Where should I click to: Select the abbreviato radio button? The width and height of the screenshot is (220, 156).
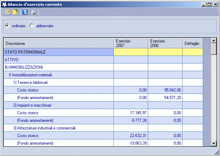coord(32,26)
